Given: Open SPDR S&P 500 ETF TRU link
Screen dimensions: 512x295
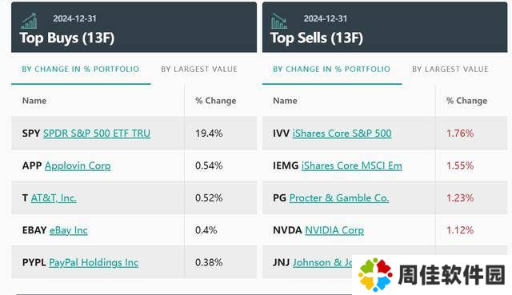Looking at the screenshot, I should pos(97,134).
